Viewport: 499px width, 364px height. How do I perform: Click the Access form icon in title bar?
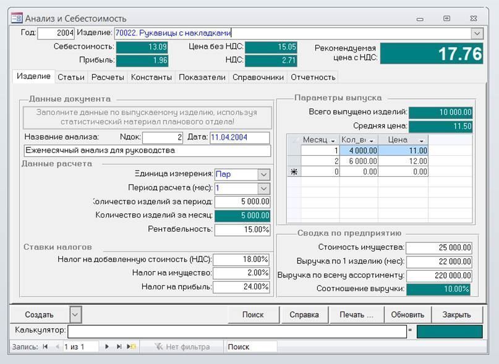pos(17,19)
